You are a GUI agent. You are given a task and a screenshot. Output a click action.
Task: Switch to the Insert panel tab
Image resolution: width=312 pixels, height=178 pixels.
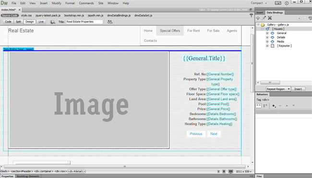[260, 13]
